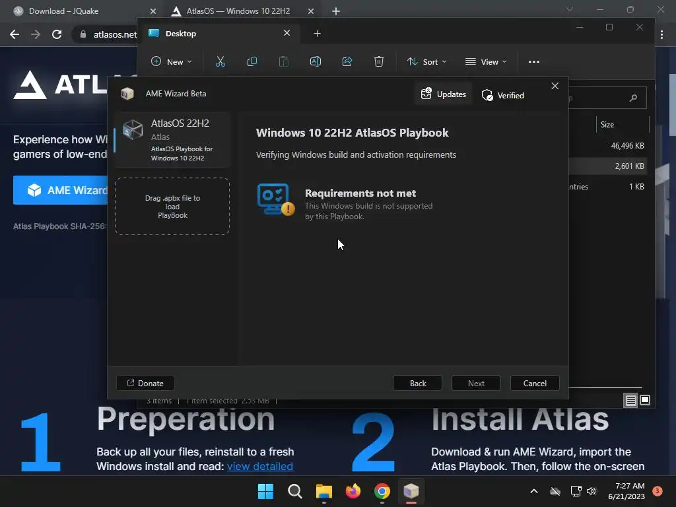Cancel the AME Wizard setup

click(x=535, y=383)
